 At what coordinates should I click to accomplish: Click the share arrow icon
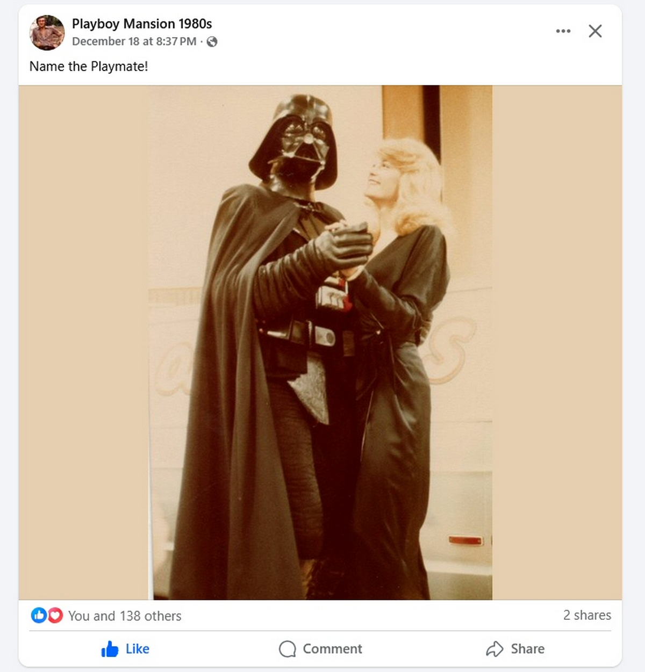click(x=494, y=649)
